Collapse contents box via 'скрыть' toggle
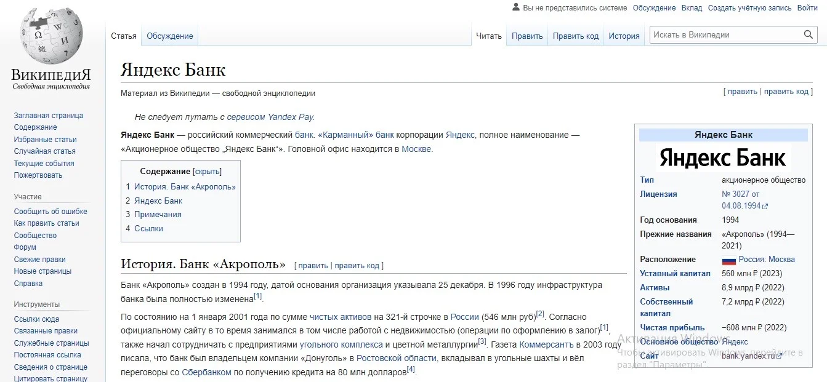 (208, 172)
